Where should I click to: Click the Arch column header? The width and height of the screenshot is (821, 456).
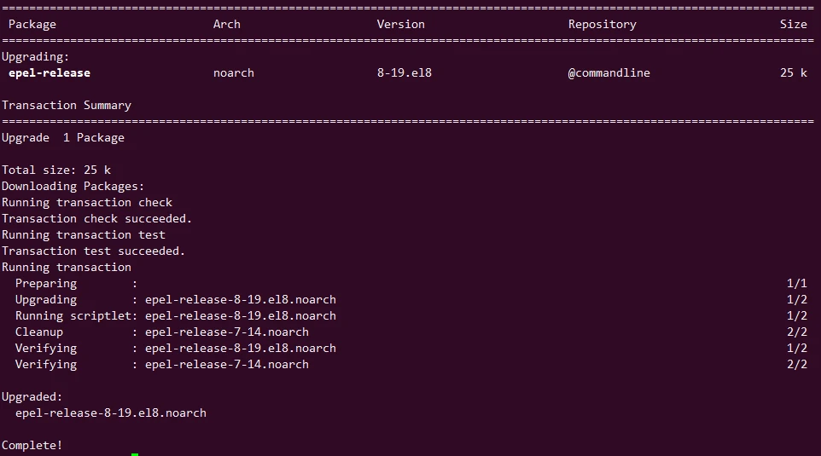pos(226,25)
